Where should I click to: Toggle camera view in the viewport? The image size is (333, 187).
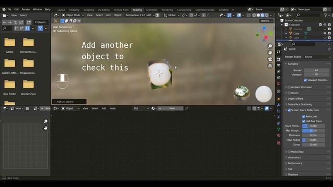point(270,59)
